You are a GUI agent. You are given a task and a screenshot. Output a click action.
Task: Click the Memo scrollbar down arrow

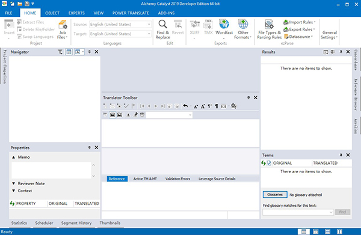click(x=93, y=176)
